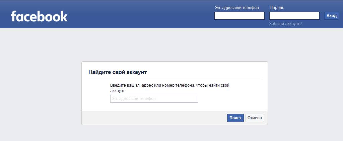Click the word аккаунт. ending the instruction
Viewport: 343px width, 141px height.
(x=118, y=91)
